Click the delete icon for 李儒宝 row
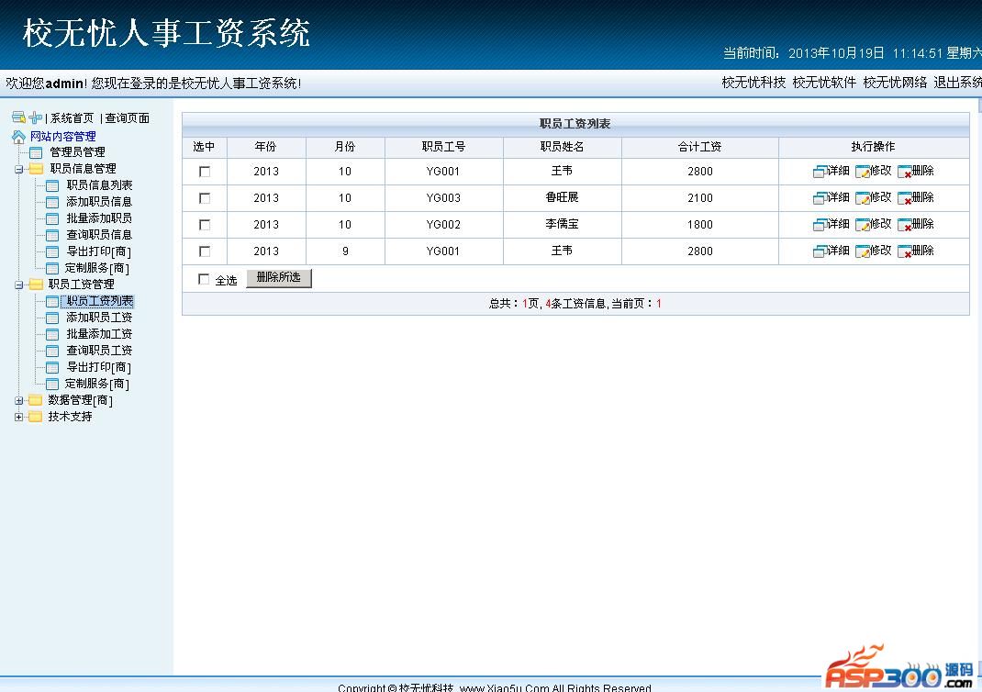The image size is (982, 692). 905,225
